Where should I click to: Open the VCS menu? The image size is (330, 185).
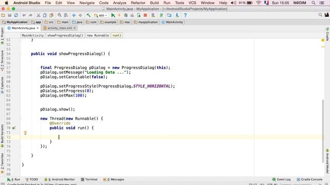pyautogui.click(x=192, y=3)
